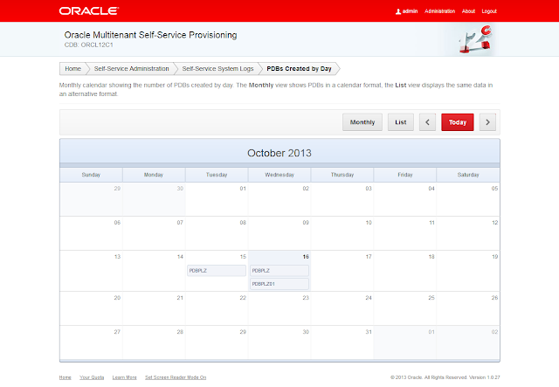Click the provisioning illustration graphic

click(475, 39)
